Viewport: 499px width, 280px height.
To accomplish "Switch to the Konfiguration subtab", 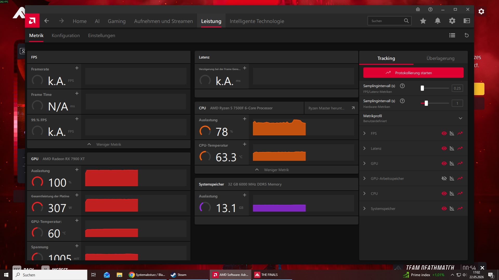I will 66,36.
